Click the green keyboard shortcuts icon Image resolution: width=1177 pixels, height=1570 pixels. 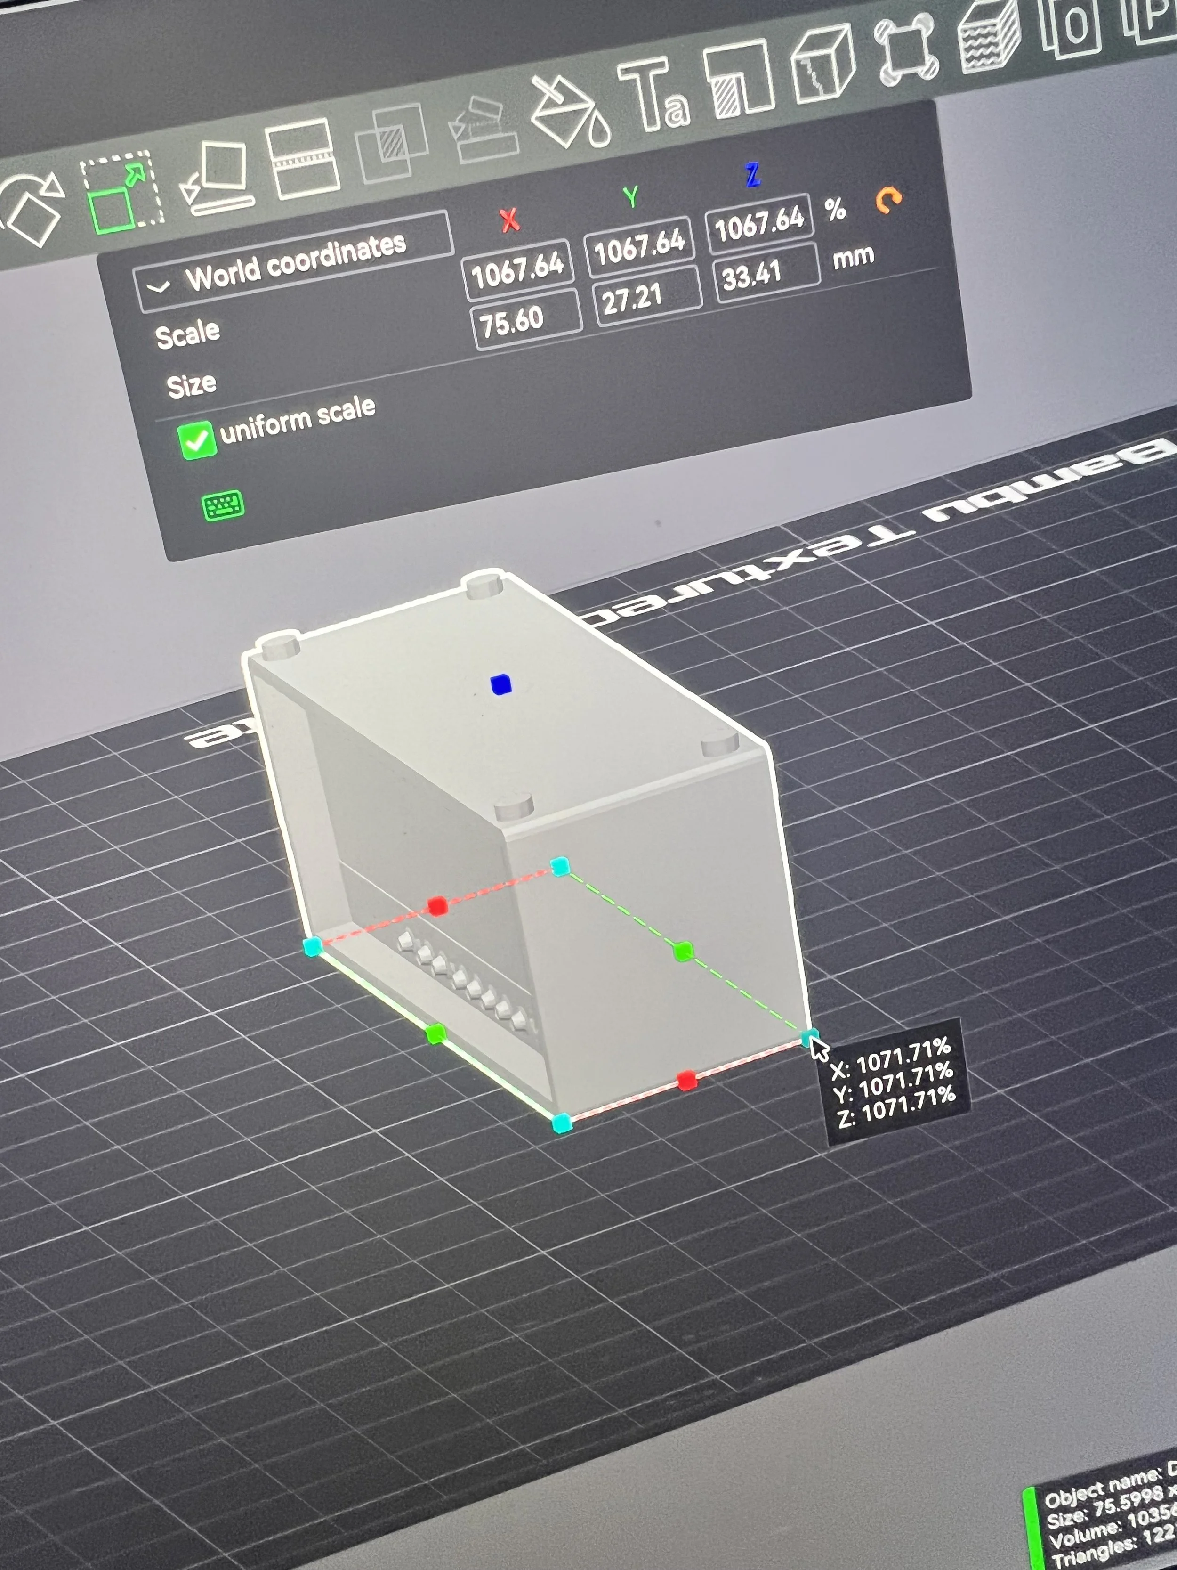point(224,506)
